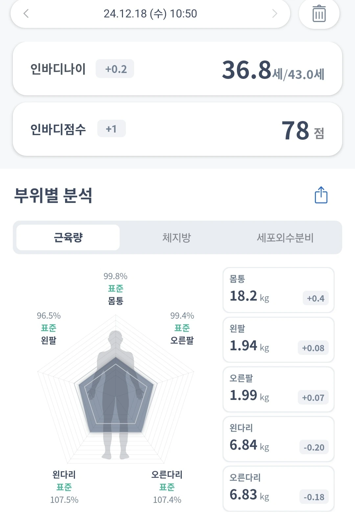
Task: Go to next measurement with right chevron
Action: click(x=275, y=13)
